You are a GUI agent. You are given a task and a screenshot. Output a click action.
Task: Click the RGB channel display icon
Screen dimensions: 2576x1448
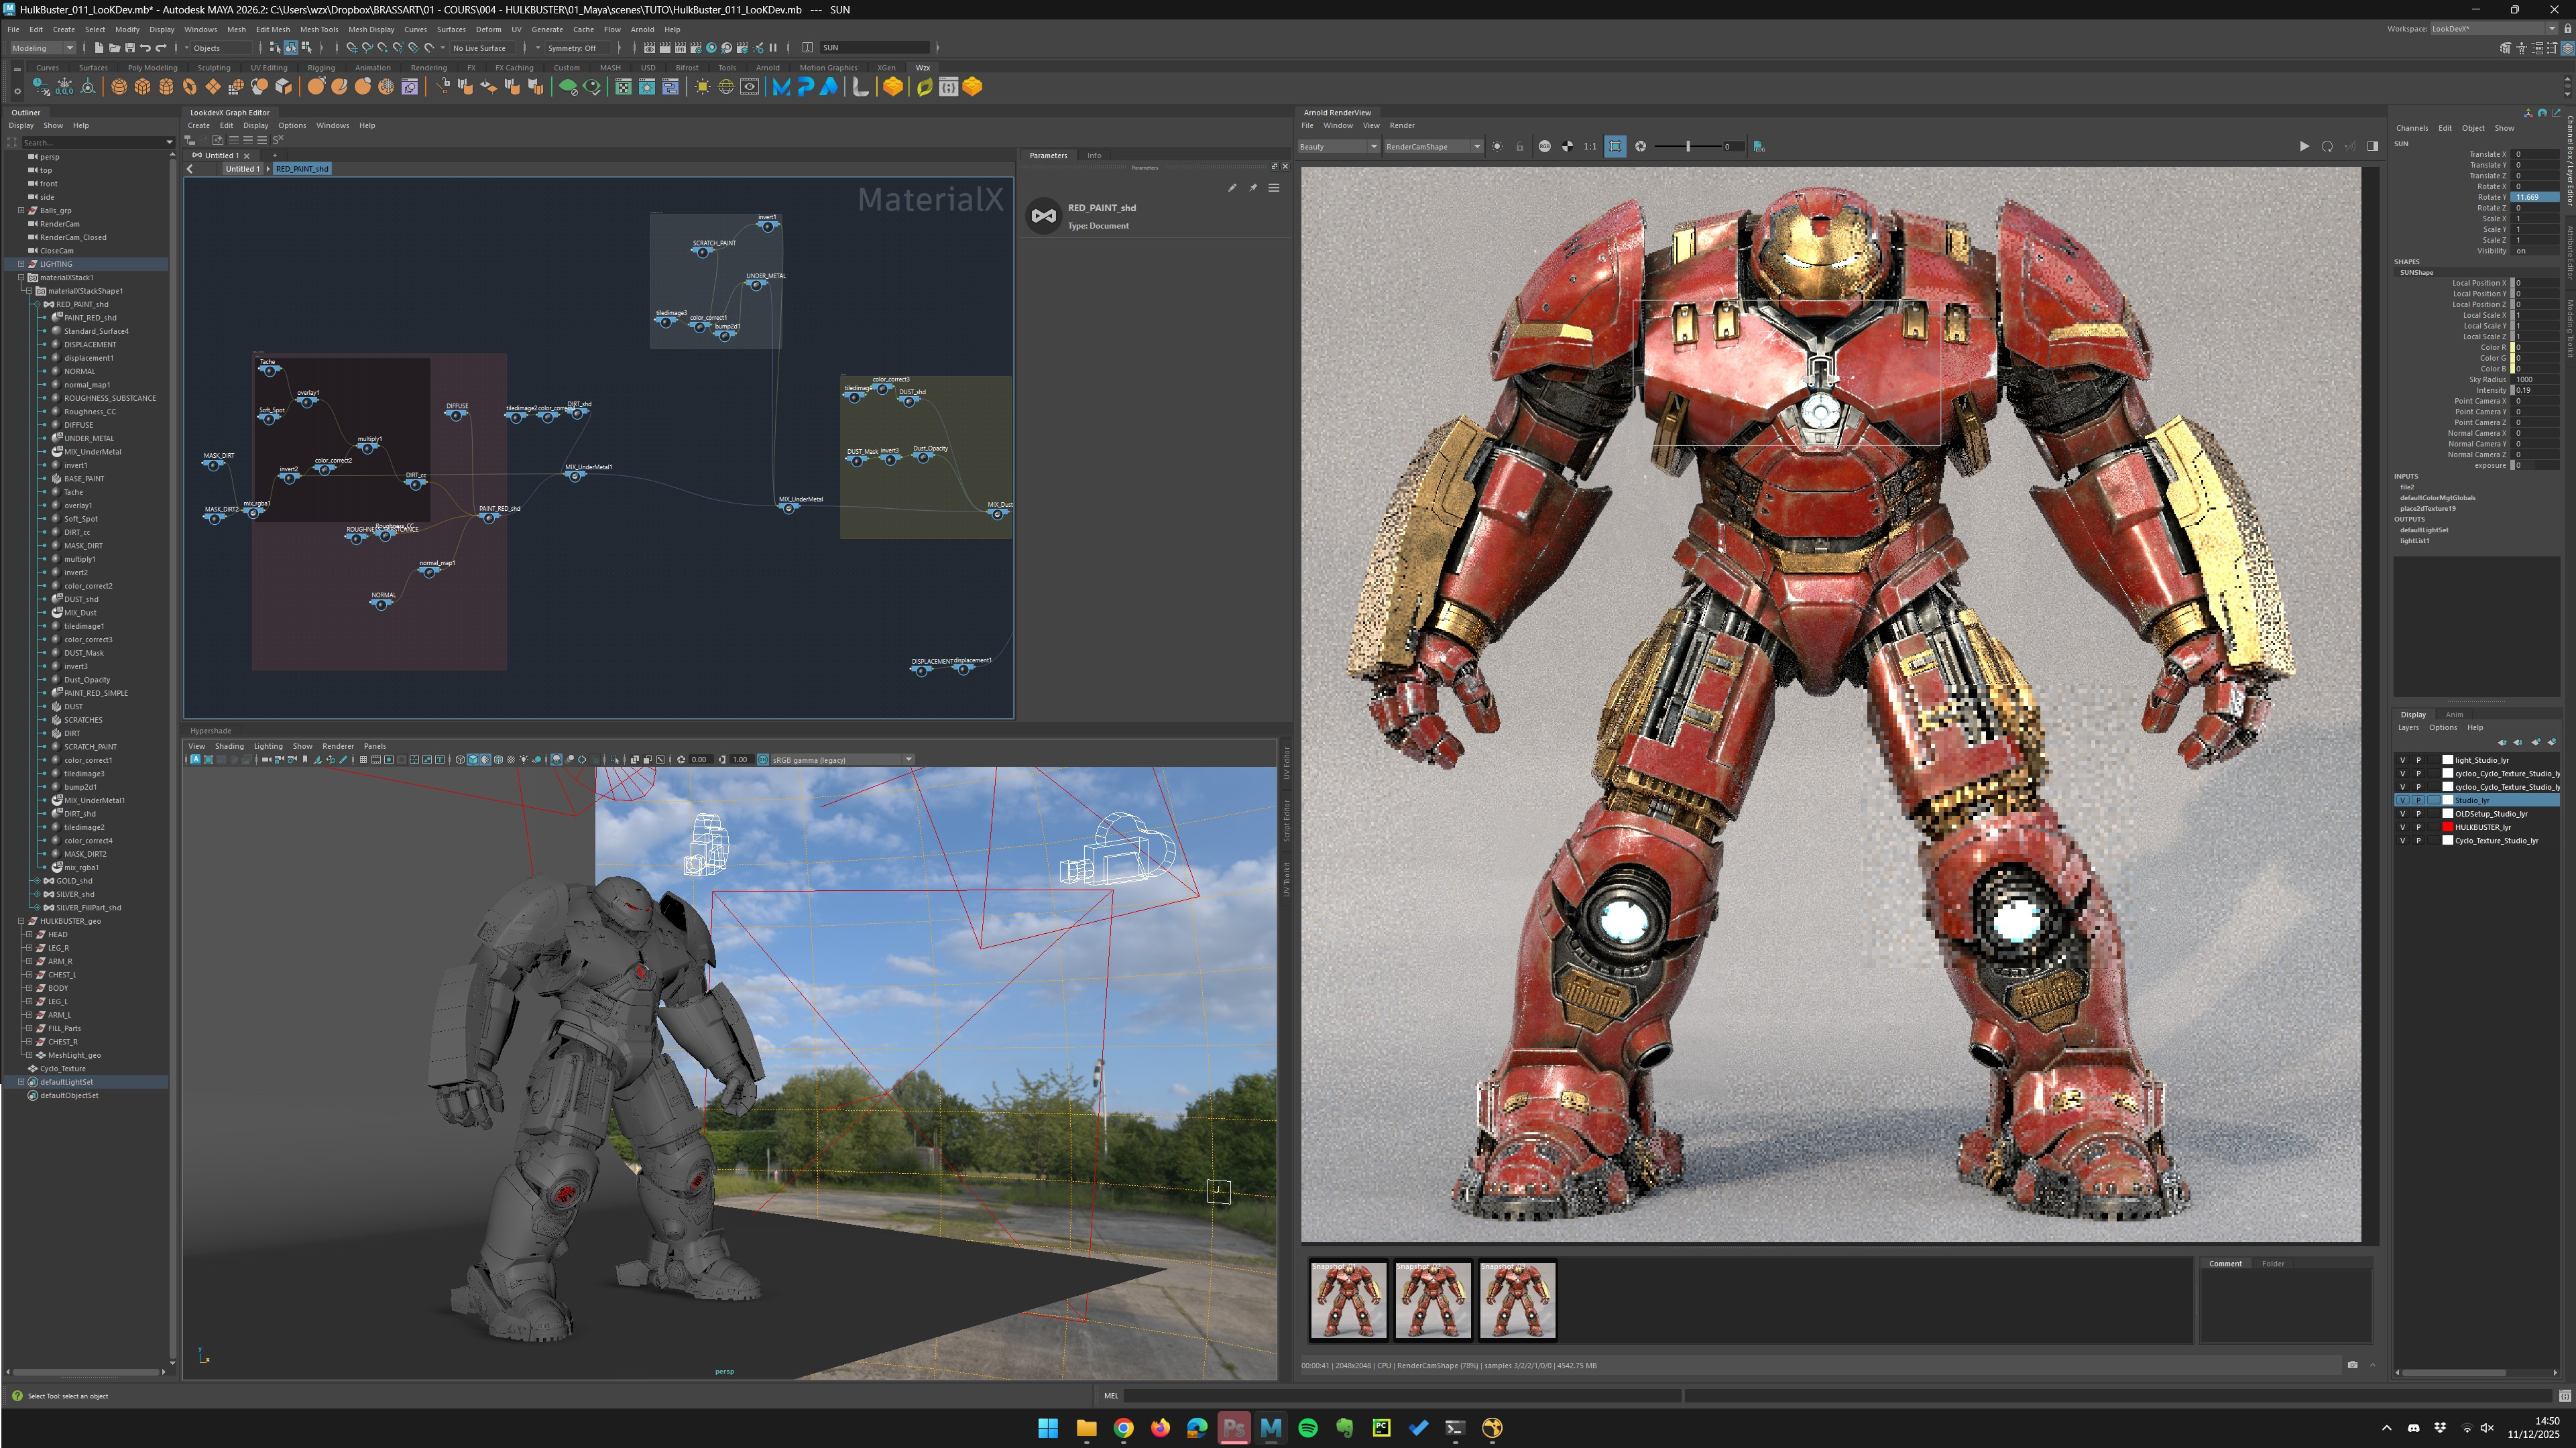pos(1544,147)
